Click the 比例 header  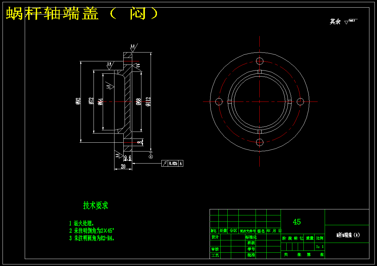320,238
